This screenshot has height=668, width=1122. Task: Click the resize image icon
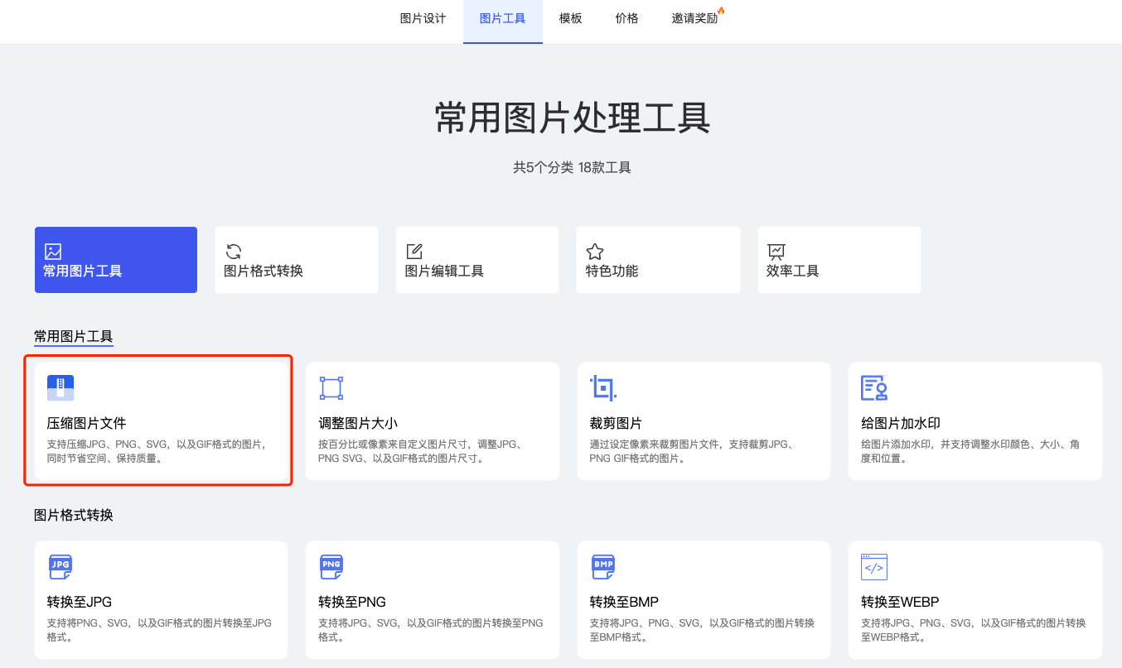[331, 388]
